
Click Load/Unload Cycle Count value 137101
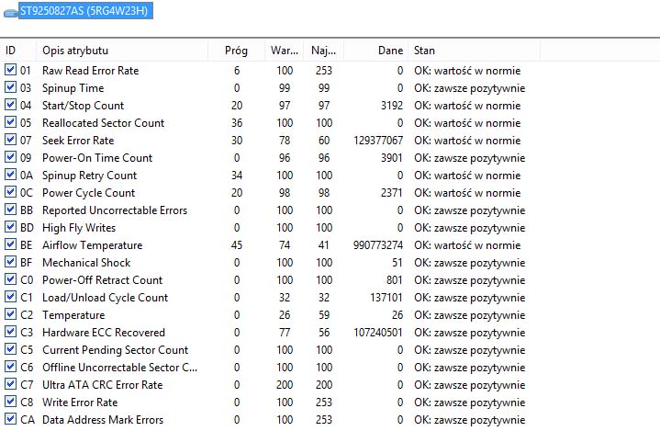(x=386, y=298)
